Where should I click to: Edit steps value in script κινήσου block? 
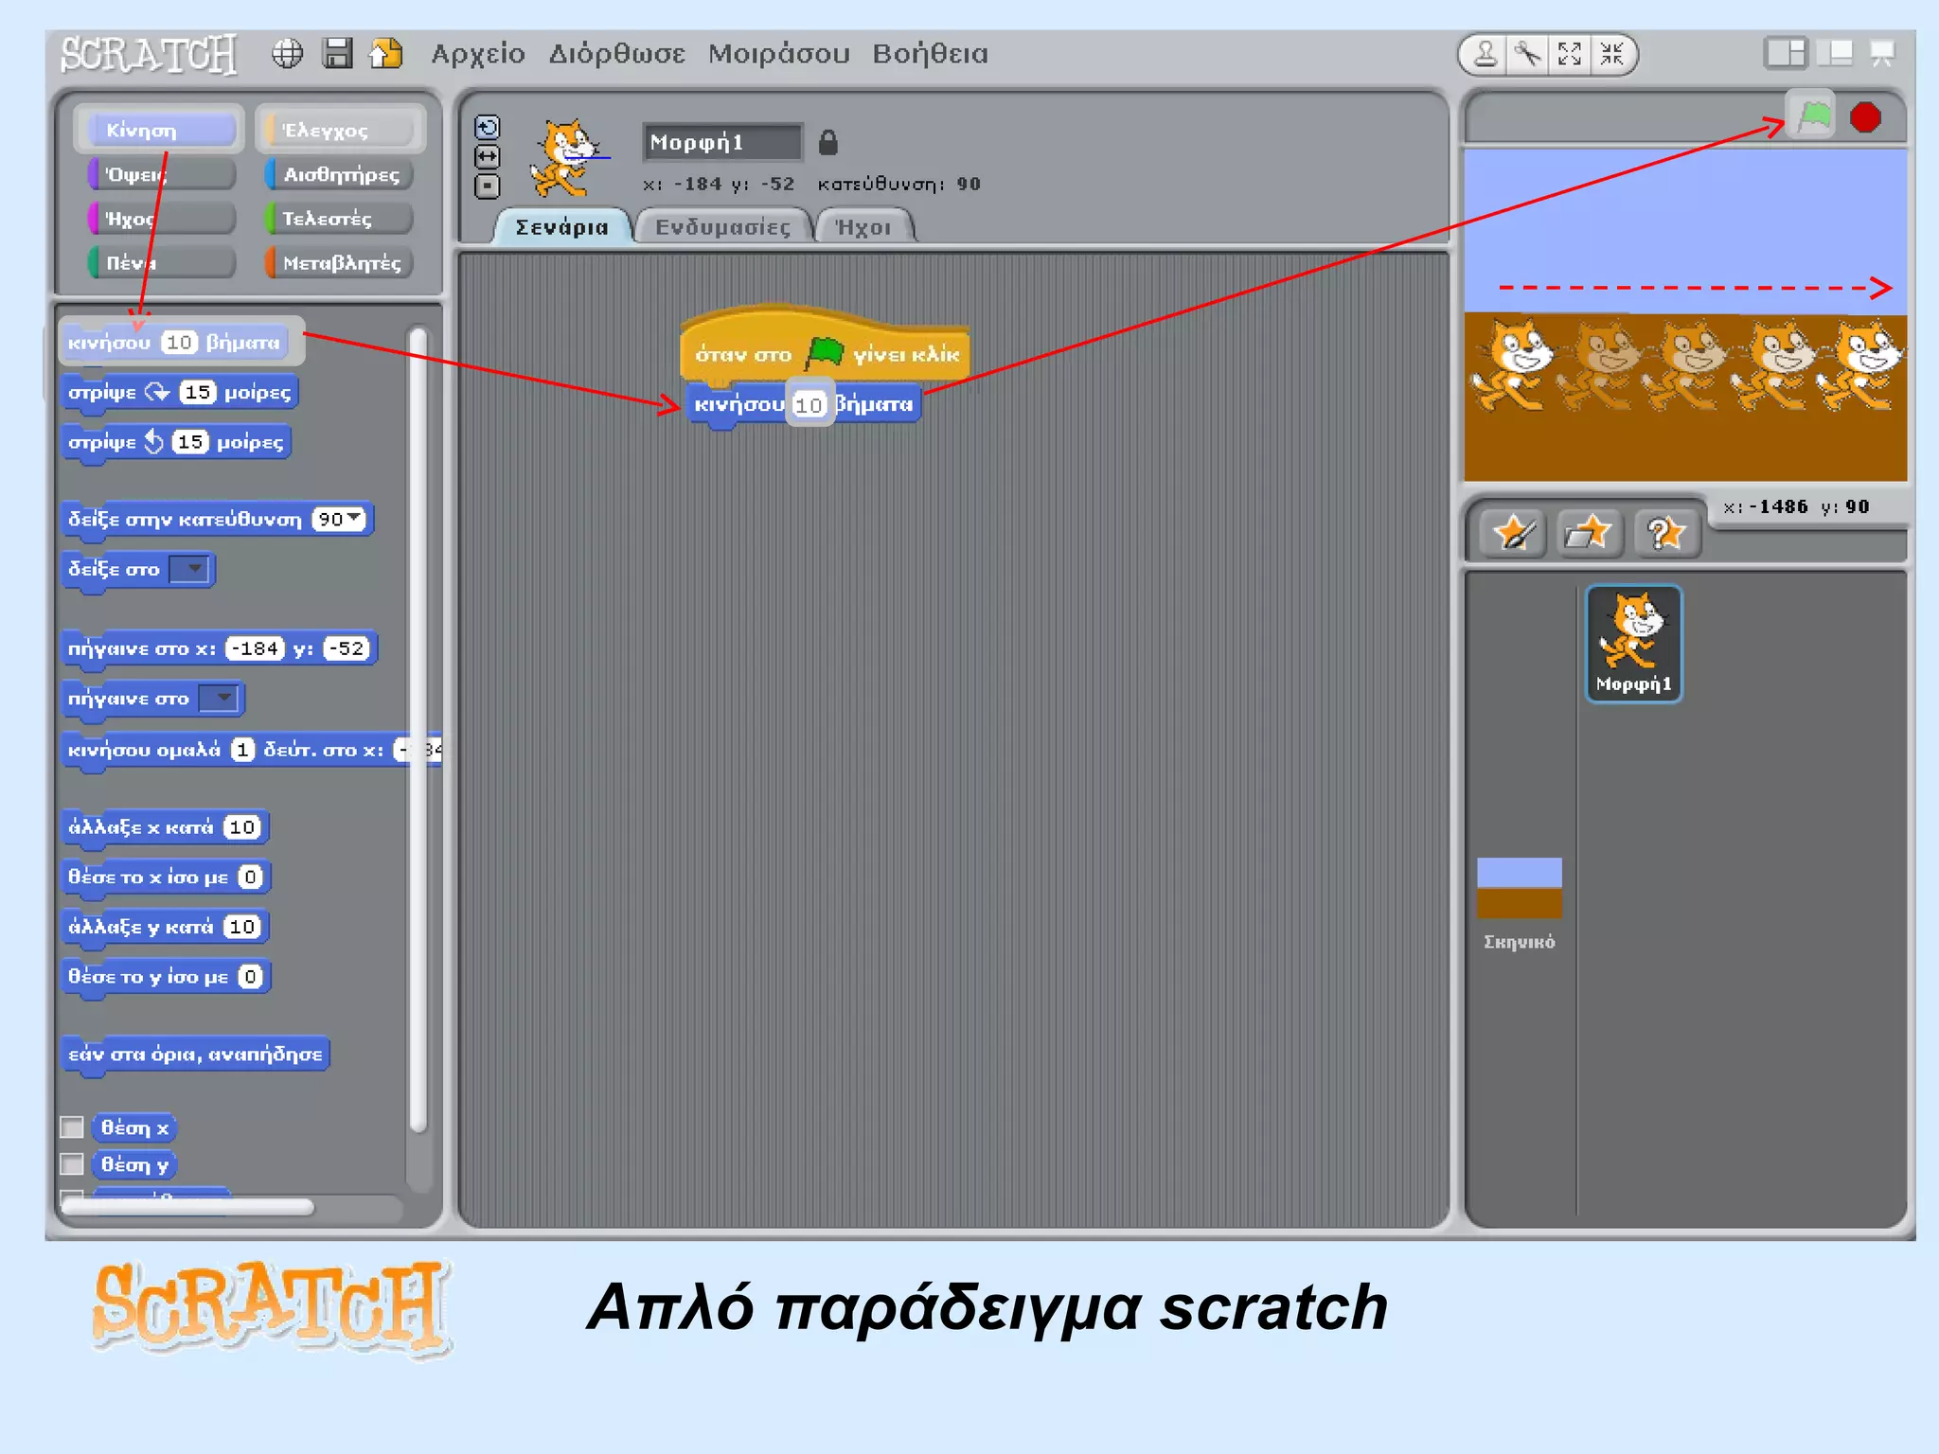coord(809,405)
